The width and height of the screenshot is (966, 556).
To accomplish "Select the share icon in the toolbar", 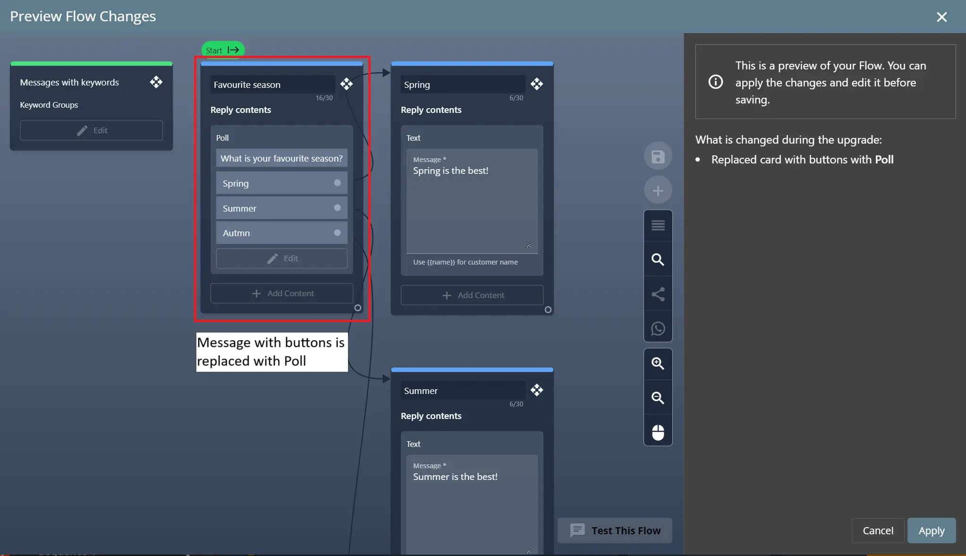I will 658,294.
